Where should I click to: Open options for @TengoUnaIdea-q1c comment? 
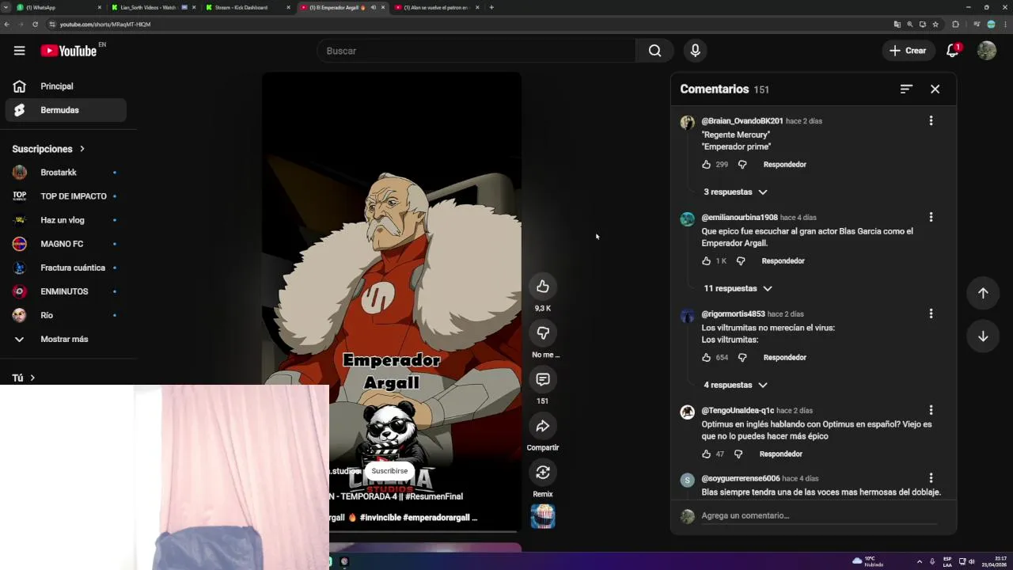[931, 410]
